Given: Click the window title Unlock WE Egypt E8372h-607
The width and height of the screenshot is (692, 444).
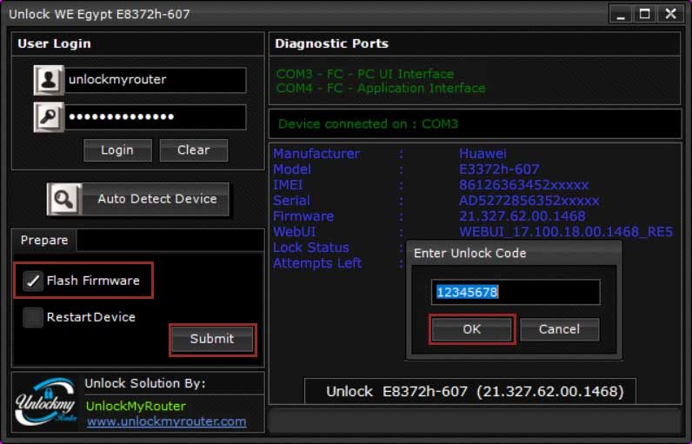Looking at the screenshot, I should (99, 14).
